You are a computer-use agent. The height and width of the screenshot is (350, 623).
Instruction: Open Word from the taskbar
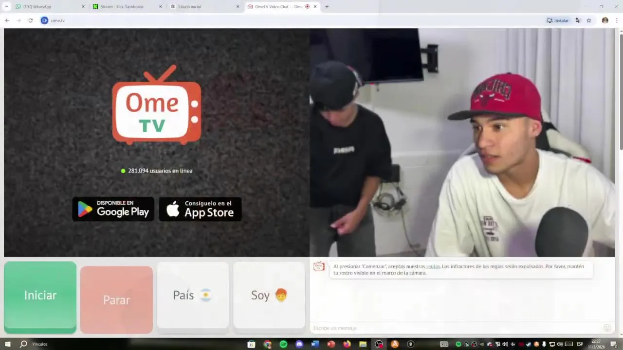(x=315, y=344)
